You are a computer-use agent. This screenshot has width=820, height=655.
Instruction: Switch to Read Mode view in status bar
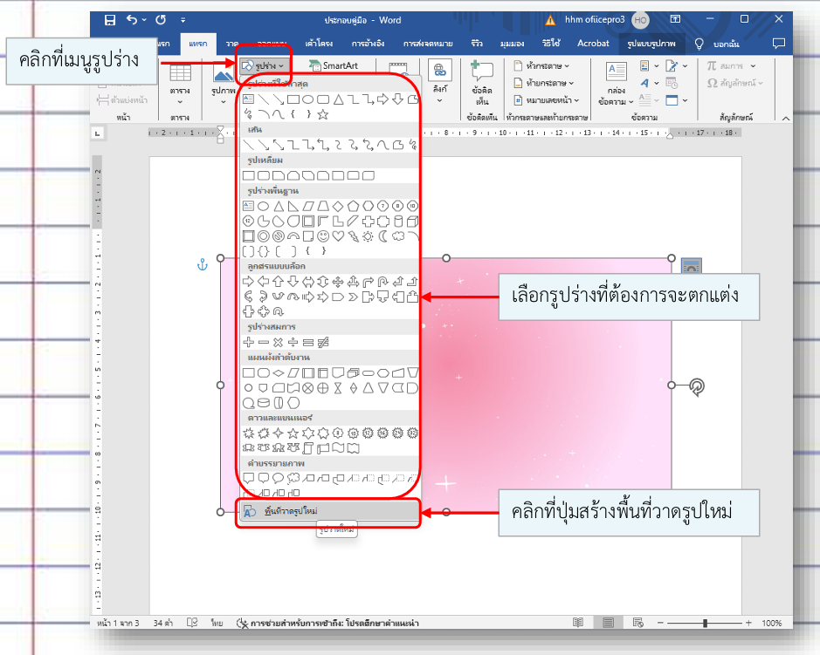(577, 624)
